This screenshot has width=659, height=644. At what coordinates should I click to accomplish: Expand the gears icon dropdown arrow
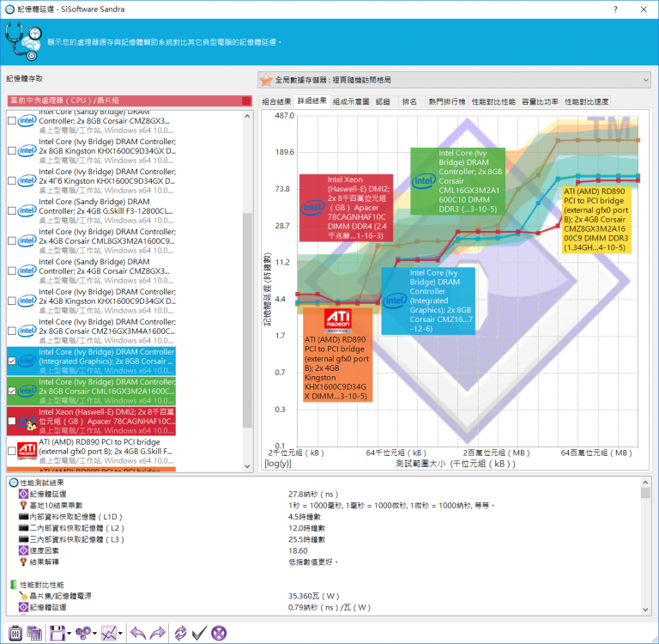coord(94,633)
